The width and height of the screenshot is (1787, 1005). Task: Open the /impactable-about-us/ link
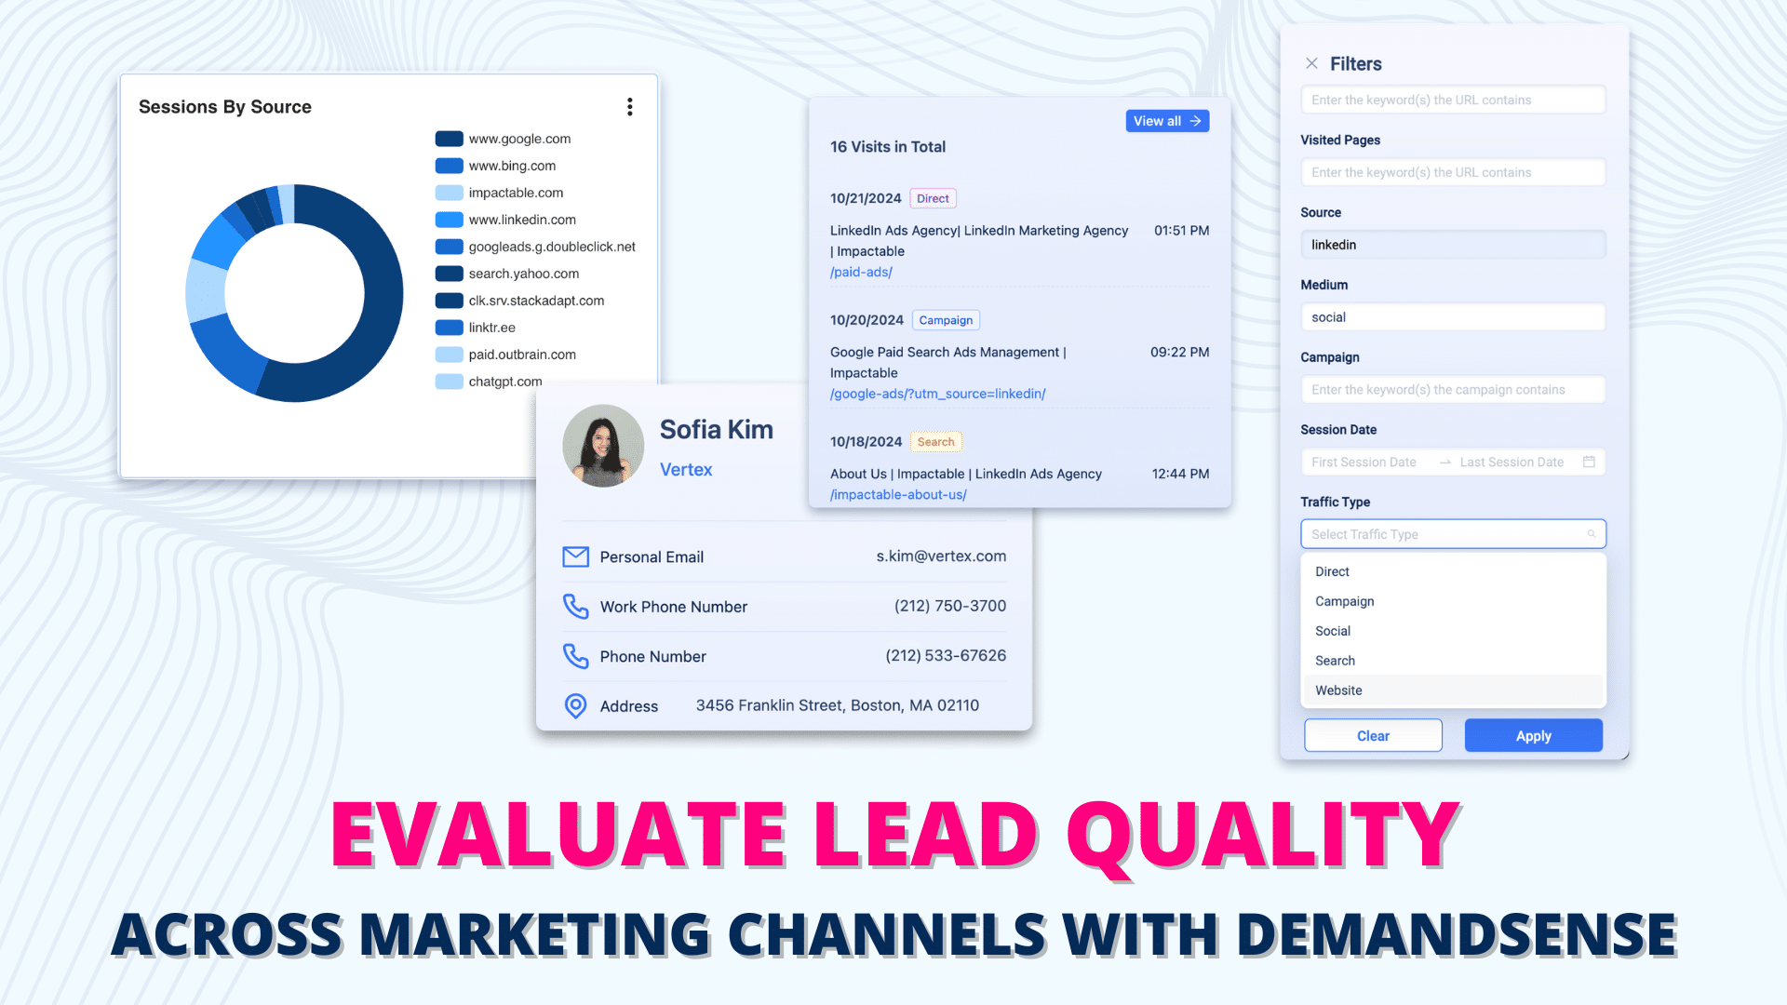898,494
